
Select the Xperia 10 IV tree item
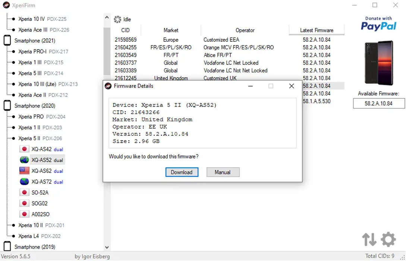pyautogui.click(x=43, y=19)
